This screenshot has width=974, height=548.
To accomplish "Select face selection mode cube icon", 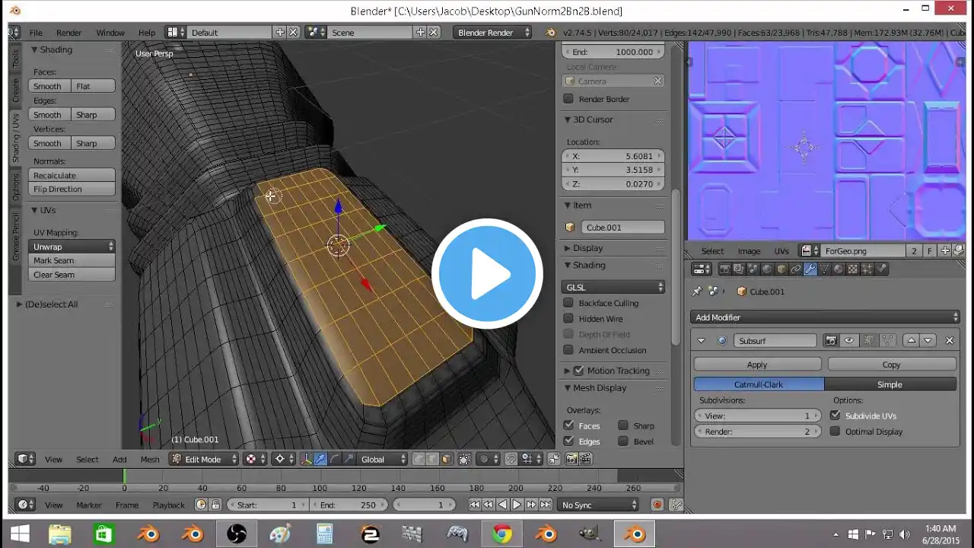I will point(446,459).
